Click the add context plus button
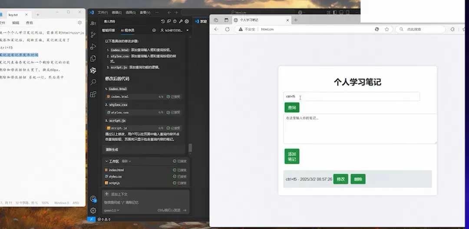This screenshot has height=229, width=469. pos(107,194)
